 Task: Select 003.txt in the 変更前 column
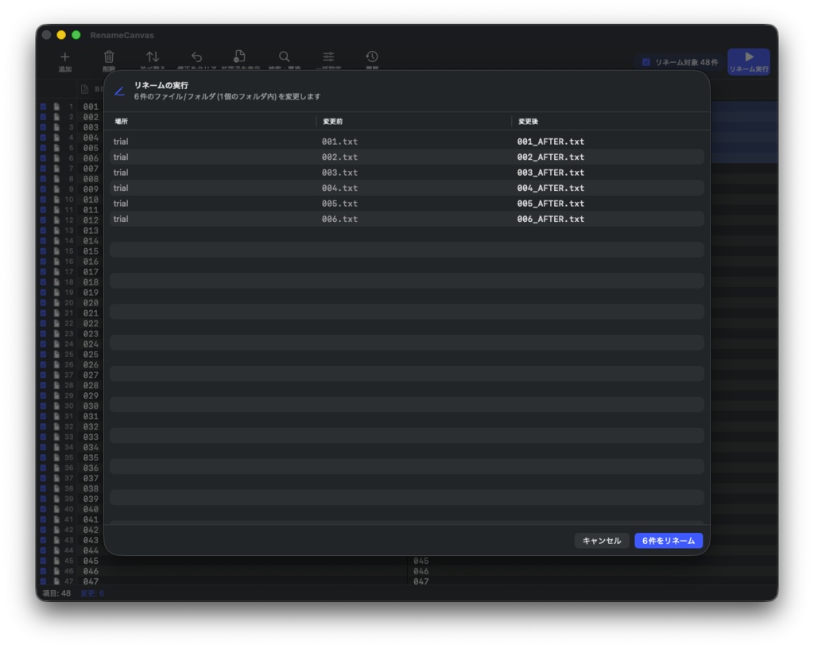click(339, 173)
